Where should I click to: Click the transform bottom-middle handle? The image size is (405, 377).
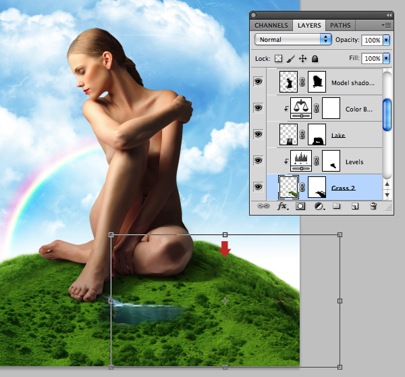[225, 367]
